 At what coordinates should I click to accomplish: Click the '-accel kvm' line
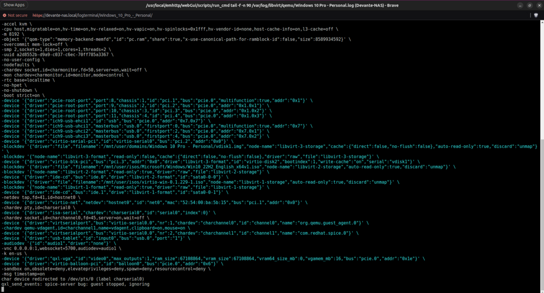point(17,24)
